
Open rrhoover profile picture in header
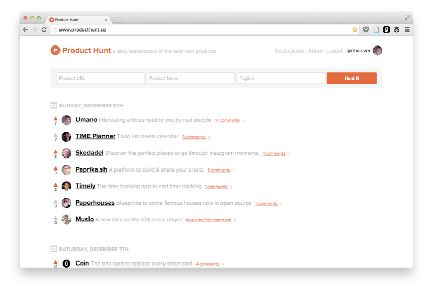377,50
